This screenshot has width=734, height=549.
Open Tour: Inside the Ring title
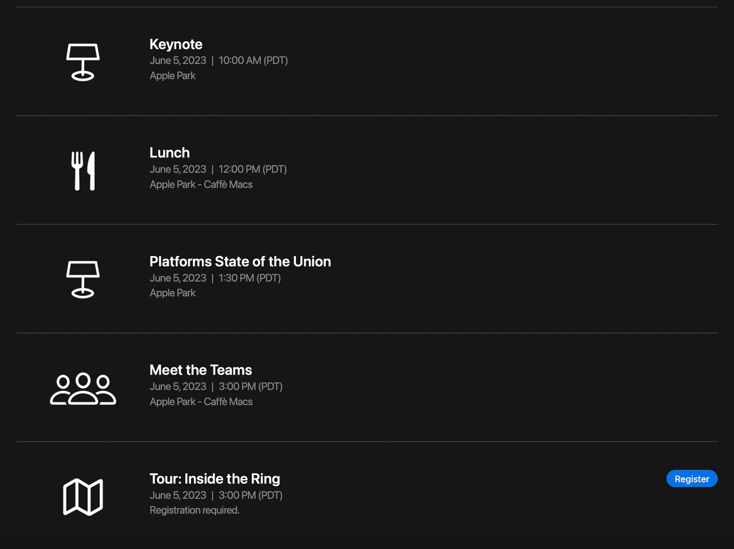[215, 479]
